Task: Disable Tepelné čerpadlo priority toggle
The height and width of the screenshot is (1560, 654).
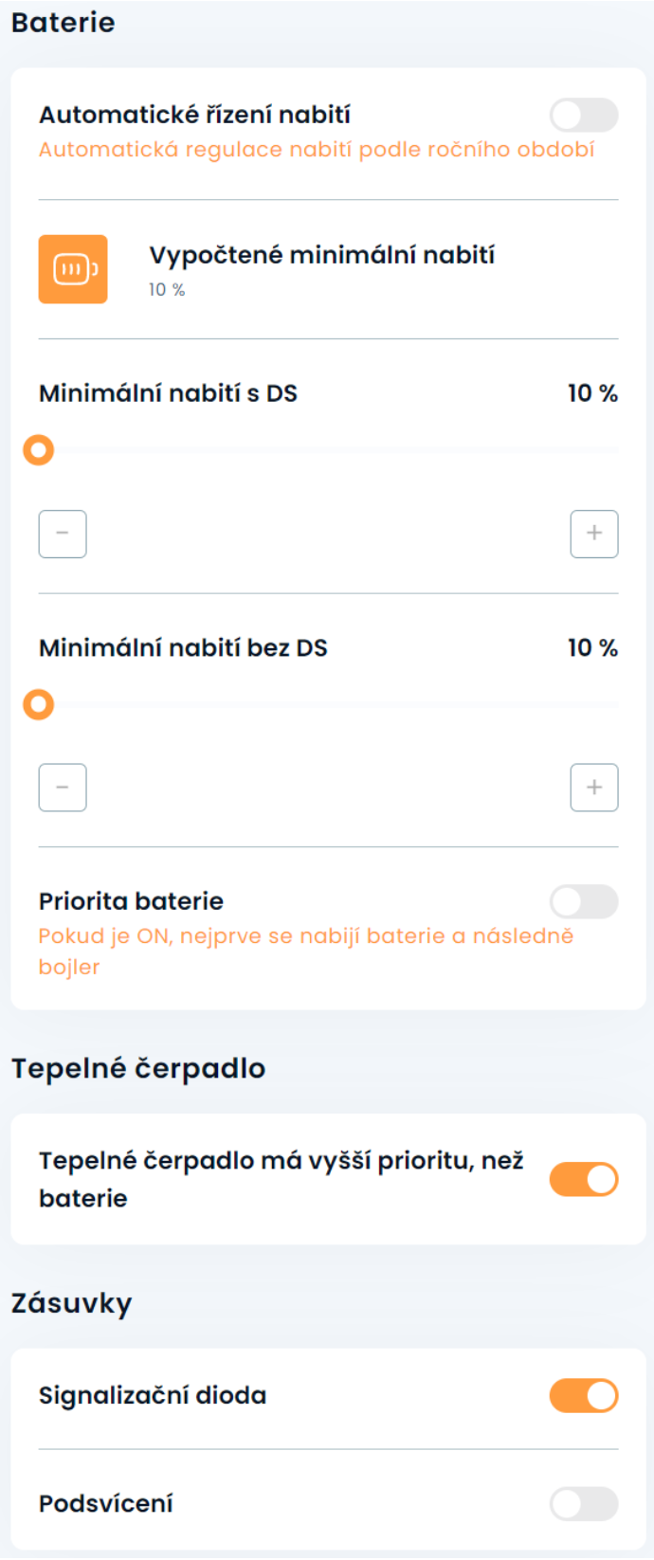Action: [584, 1179]
